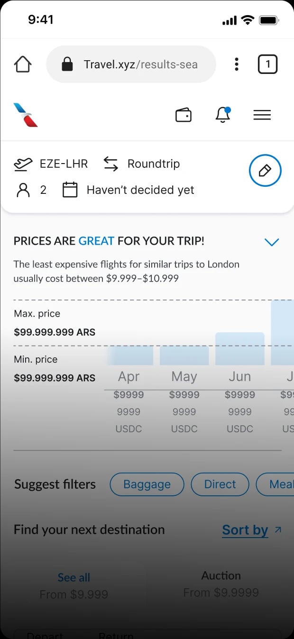Tap the browser home icon
294x639 pixels.
click(23, 64)
